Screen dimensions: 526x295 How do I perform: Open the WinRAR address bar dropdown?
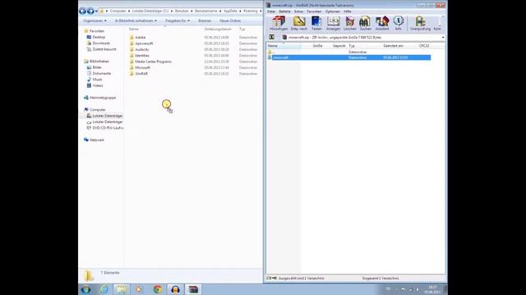tap(443, 38)
